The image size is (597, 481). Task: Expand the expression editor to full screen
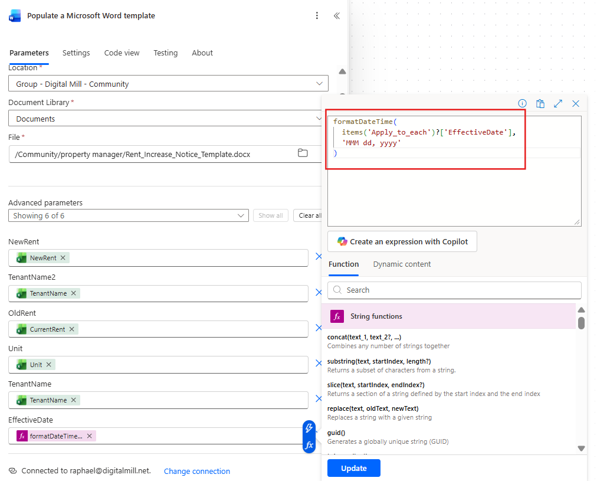(x=558, y=104)
